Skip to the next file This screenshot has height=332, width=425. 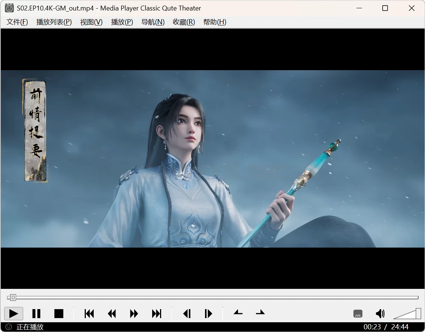[x=156, y=314]
